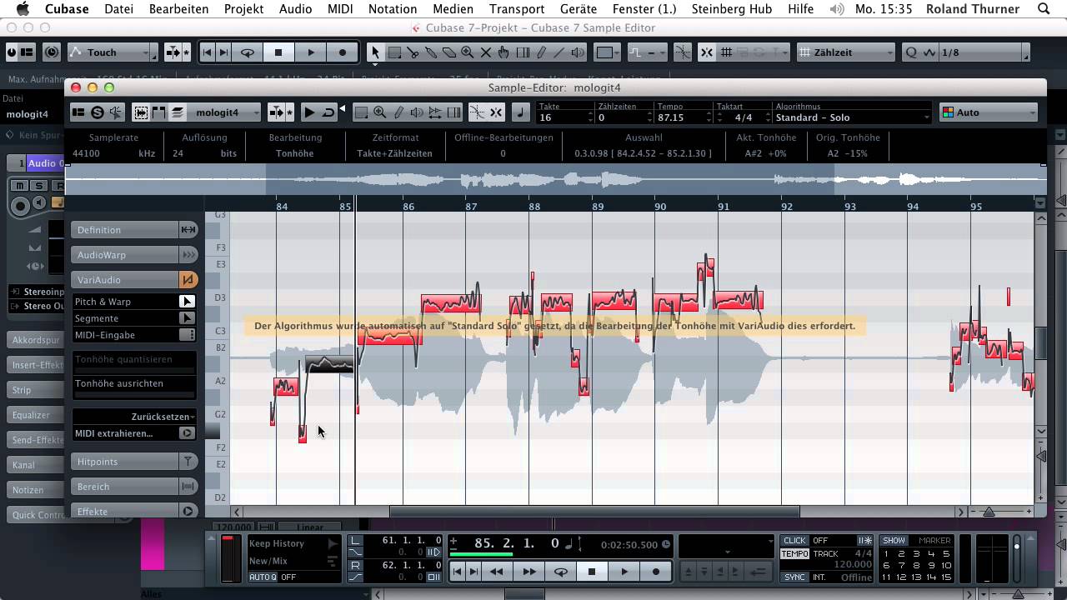Click the Apple menu icon
Viewport: 1067px width, 600px height.
23,9
